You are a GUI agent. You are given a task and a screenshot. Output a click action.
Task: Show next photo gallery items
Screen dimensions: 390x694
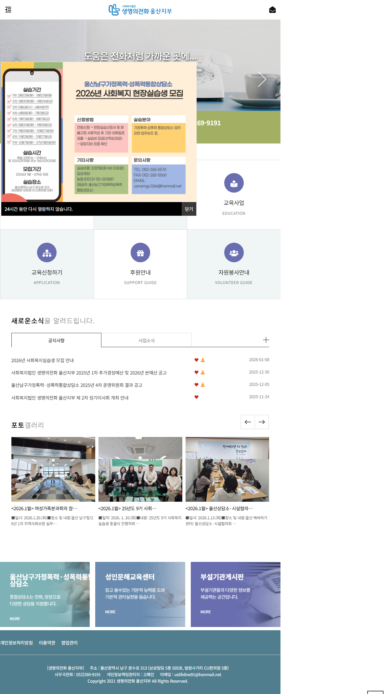pyautogui.click(x=262, y=422)
